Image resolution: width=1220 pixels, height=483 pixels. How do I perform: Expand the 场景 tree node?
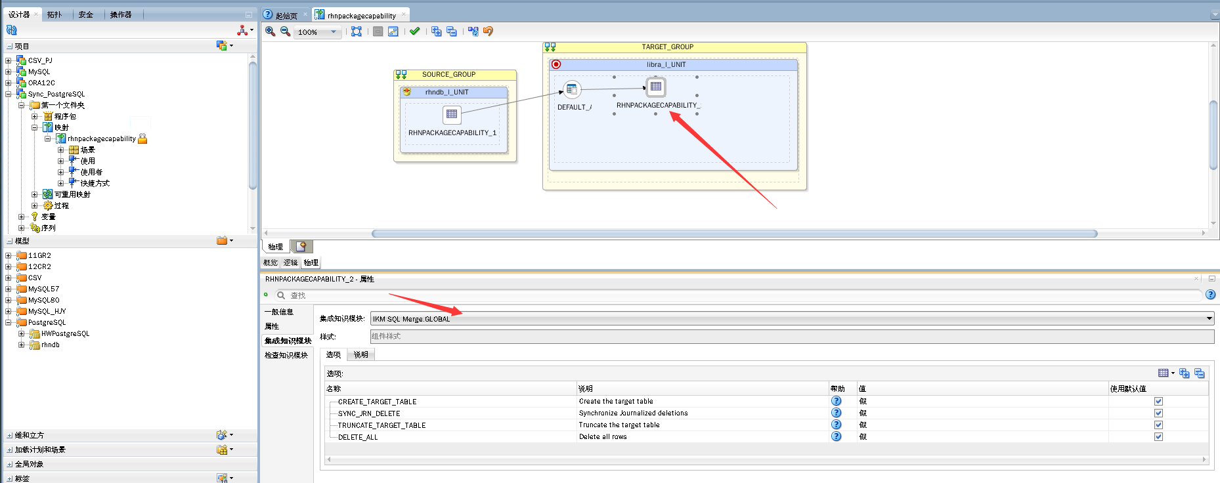pos(61,150)
